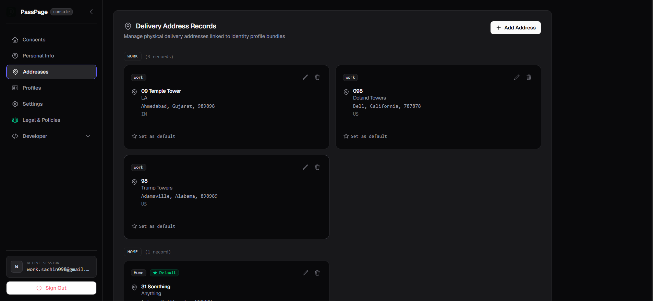This screenshot has height=301, width=653.
Task: Delete the 31 Somthing home address
Action: tap(317, 273)
